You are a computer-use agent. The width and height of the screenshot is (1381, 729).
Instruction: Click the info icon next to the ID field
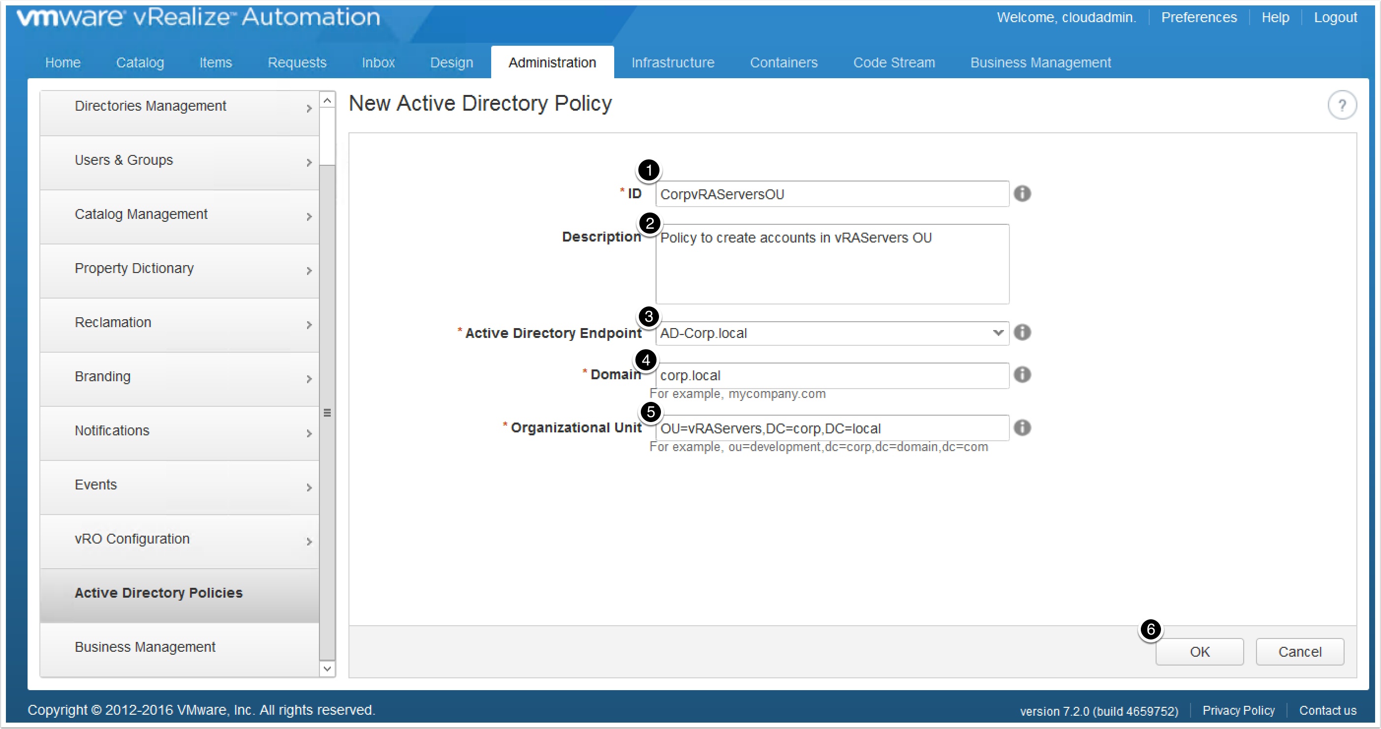click(1022, 193)
